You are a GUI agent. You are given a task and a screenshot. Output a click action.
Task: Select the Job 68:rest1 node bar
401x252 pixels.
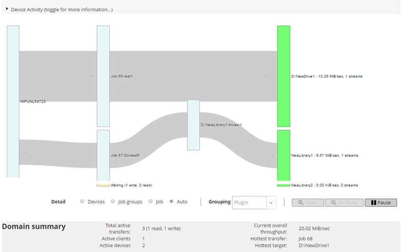(103, 76)
